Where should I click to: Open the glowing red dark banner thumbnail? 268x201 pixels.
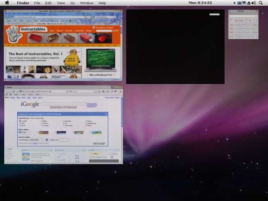pyautogui.click(x=103, y=38)
